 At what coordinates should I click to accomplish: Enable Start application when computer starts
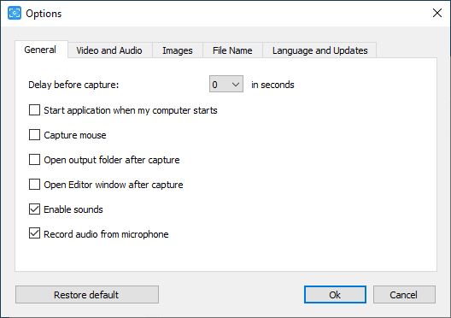(34, 110)
